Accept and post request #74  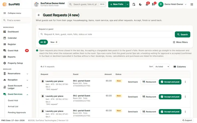pos(170,97)
